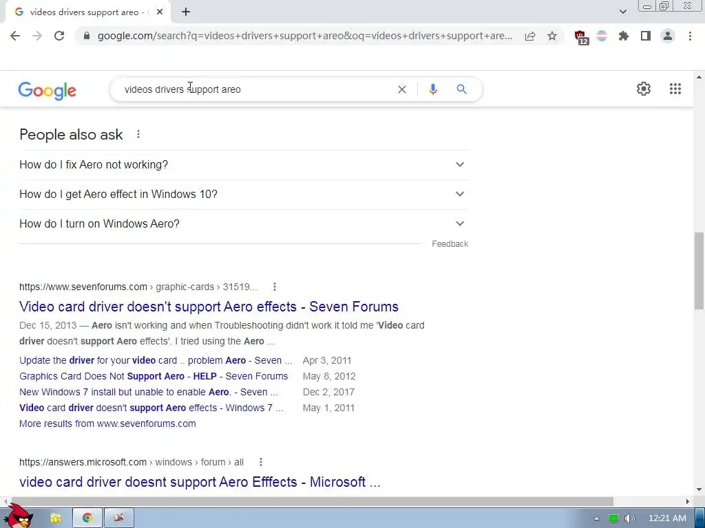Open the third pinned taskbar application
This screenshot has width=705, height=528.
118,518
